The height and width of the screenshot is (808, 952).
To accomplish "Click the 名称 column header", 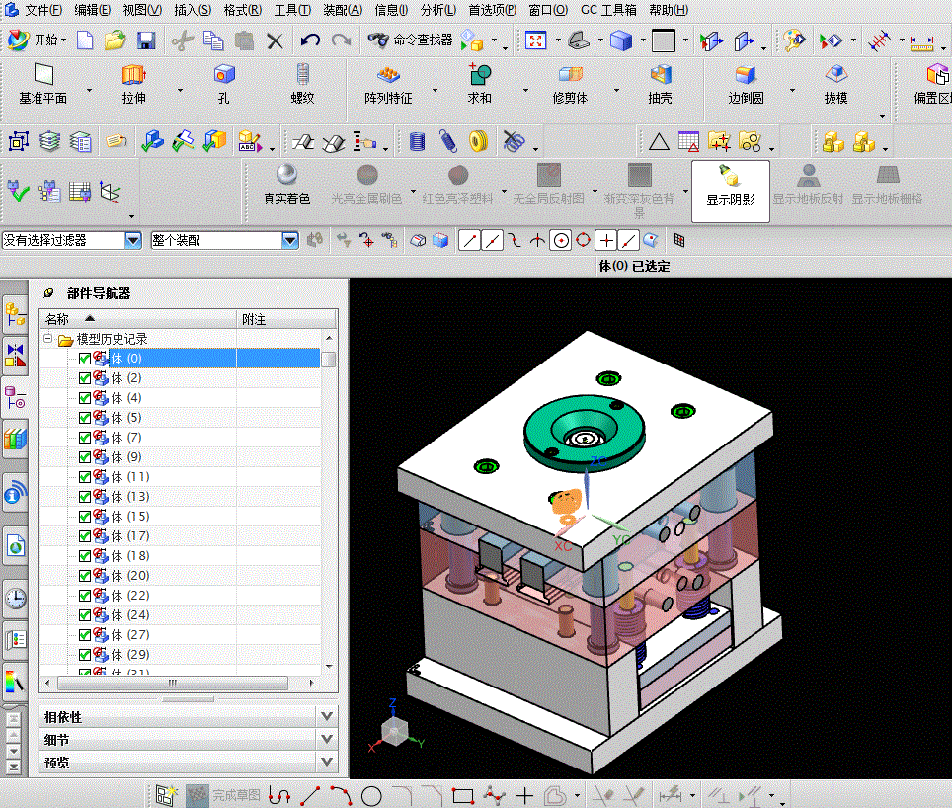I will 57,319.
